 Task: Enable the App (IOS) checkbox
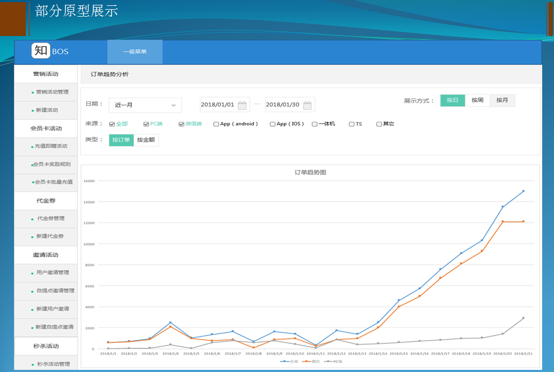[x=272, y=124]
